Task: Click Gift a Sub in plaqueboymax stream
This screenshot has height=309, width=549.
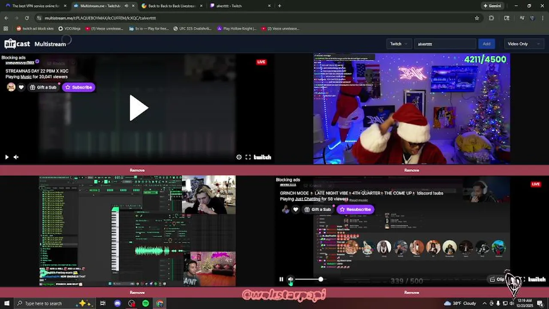Action: 43,87
